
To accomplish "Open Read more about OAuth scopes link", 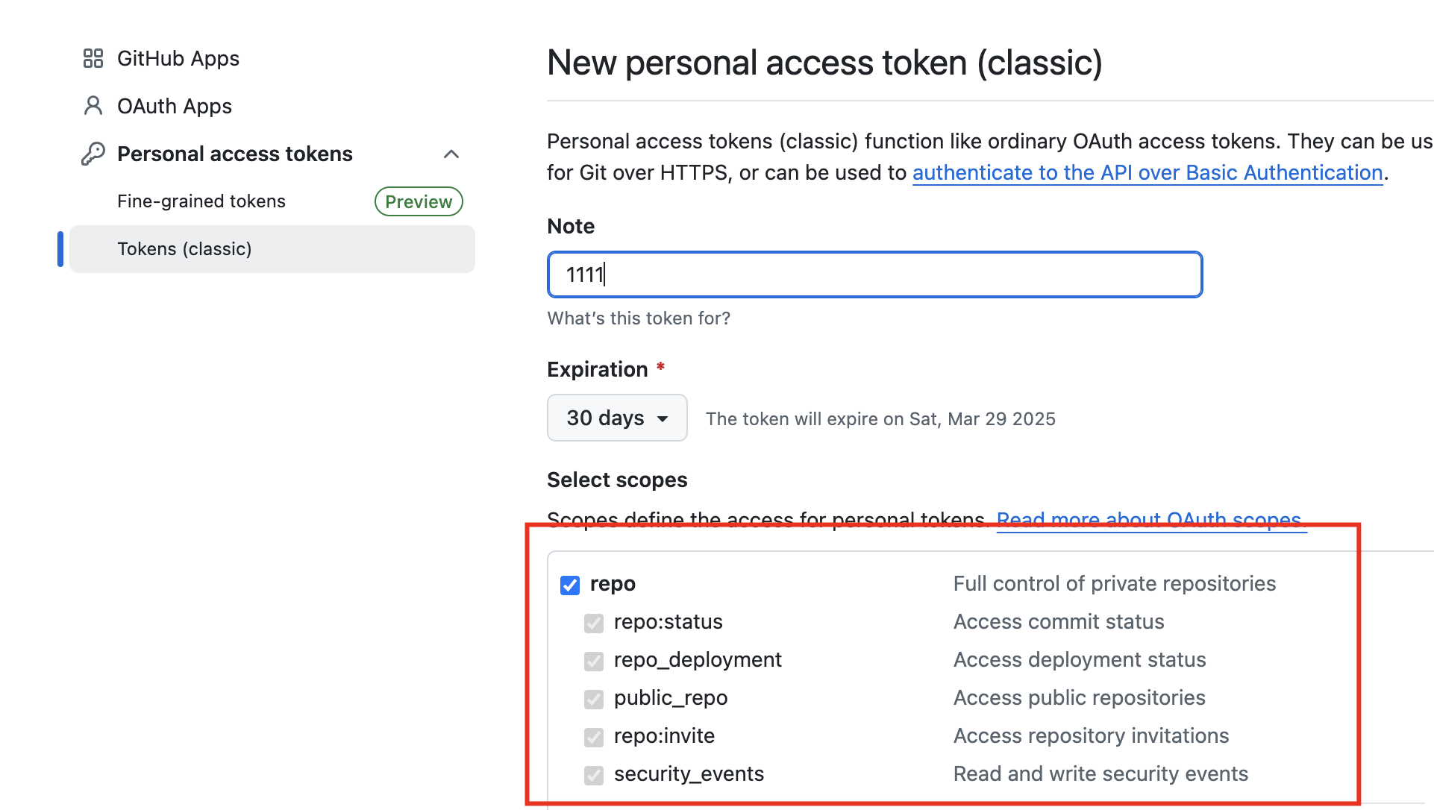I will click(1151, 519).
